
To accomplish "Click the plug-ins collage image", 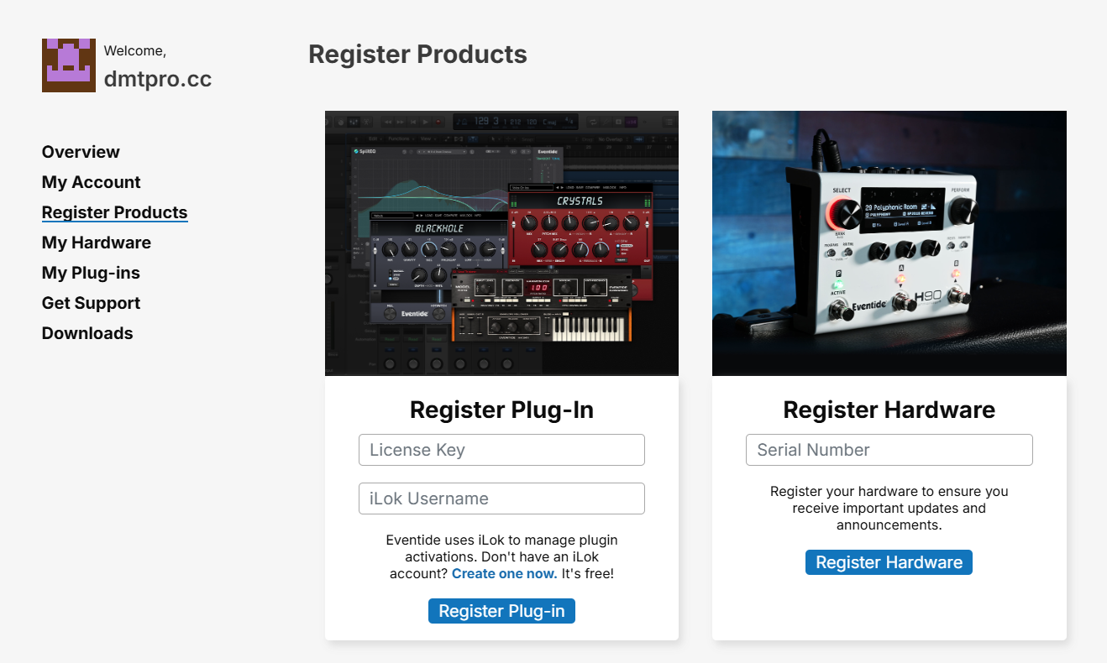I will coord(501,243).
